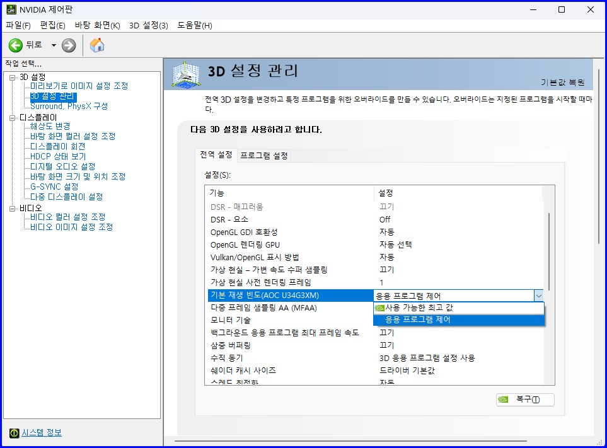607x448 pixels.
Task: Click the green Back arrow icon
Action: click(16, 45)
